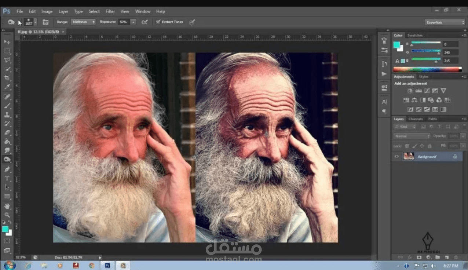Image resolution: width=468 pixels, height=270 pixels.
Task: Select the Eyedropper tool
Action: coord(7,87)
